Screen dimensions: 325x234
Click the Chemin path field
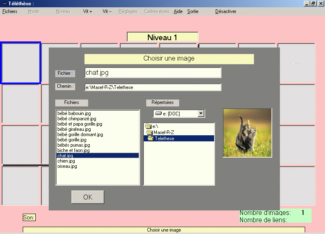pyautogui.click(x=153, y=87)
